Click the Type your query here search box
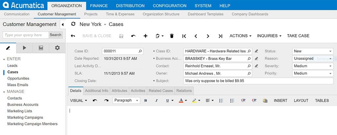 click(26, 35)
